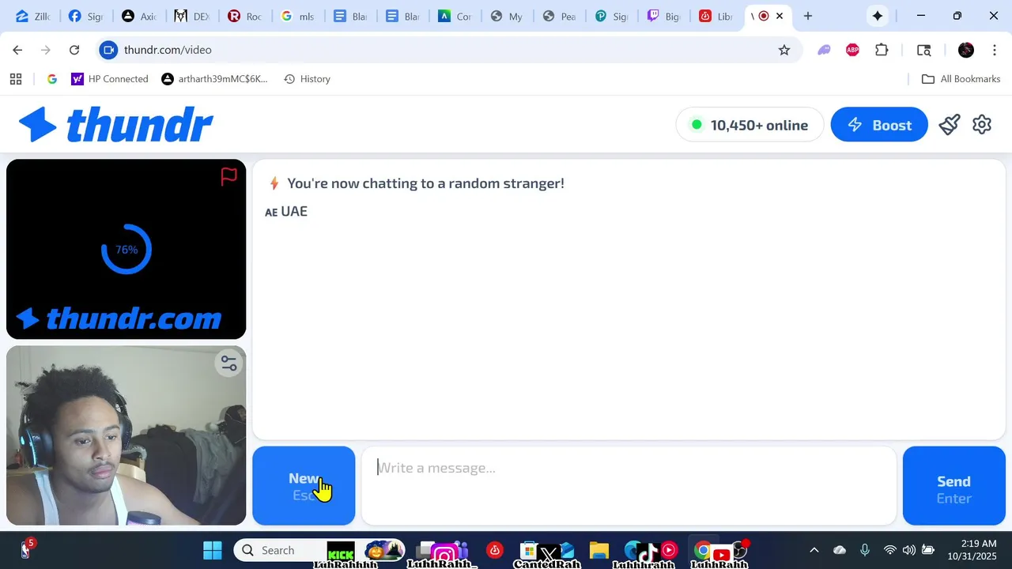Click the New button to skip stranger
The width and height of the screenshot is (1012, 569).
click(x=304, y=486)
